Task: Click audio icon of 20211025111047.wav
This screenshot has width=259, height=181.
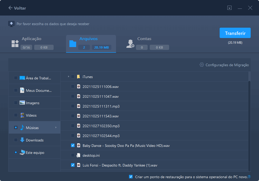Action: (x=79, y=96)
